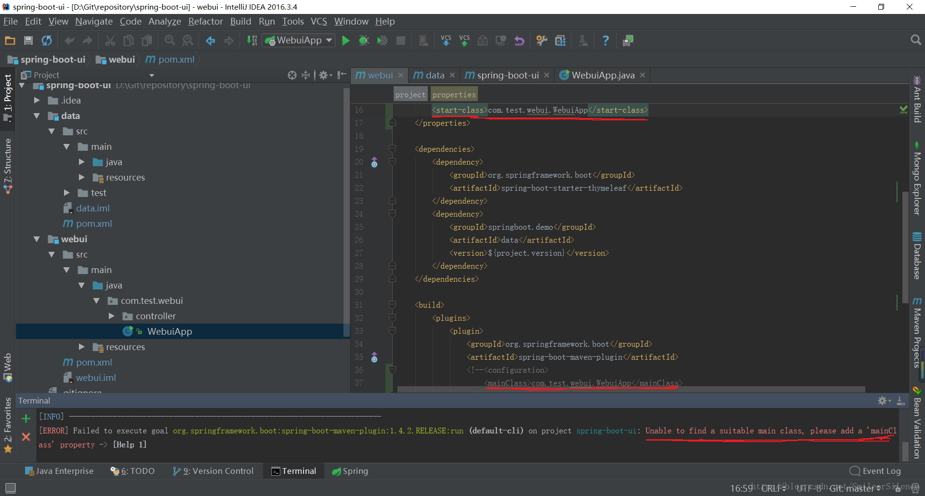Viewport: 925px width, 496px height.
Task: Expand resources folder under webui main
Action: (81, 347)
